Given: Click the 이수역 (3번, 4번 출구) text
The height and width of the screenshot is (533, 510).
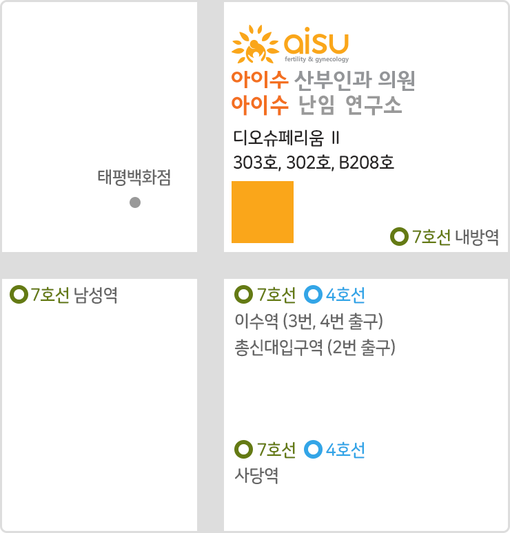Looking at the screenshot, I should [x=309, y=321].
